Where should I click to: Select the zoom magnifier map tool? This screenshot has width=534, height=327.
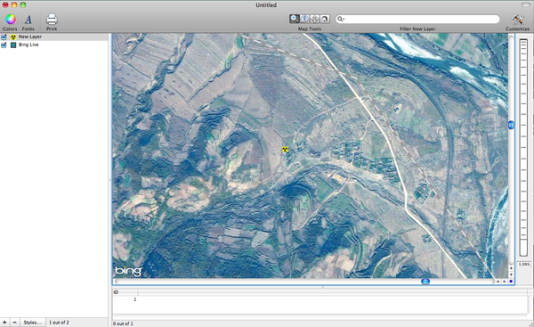[295, 19]
